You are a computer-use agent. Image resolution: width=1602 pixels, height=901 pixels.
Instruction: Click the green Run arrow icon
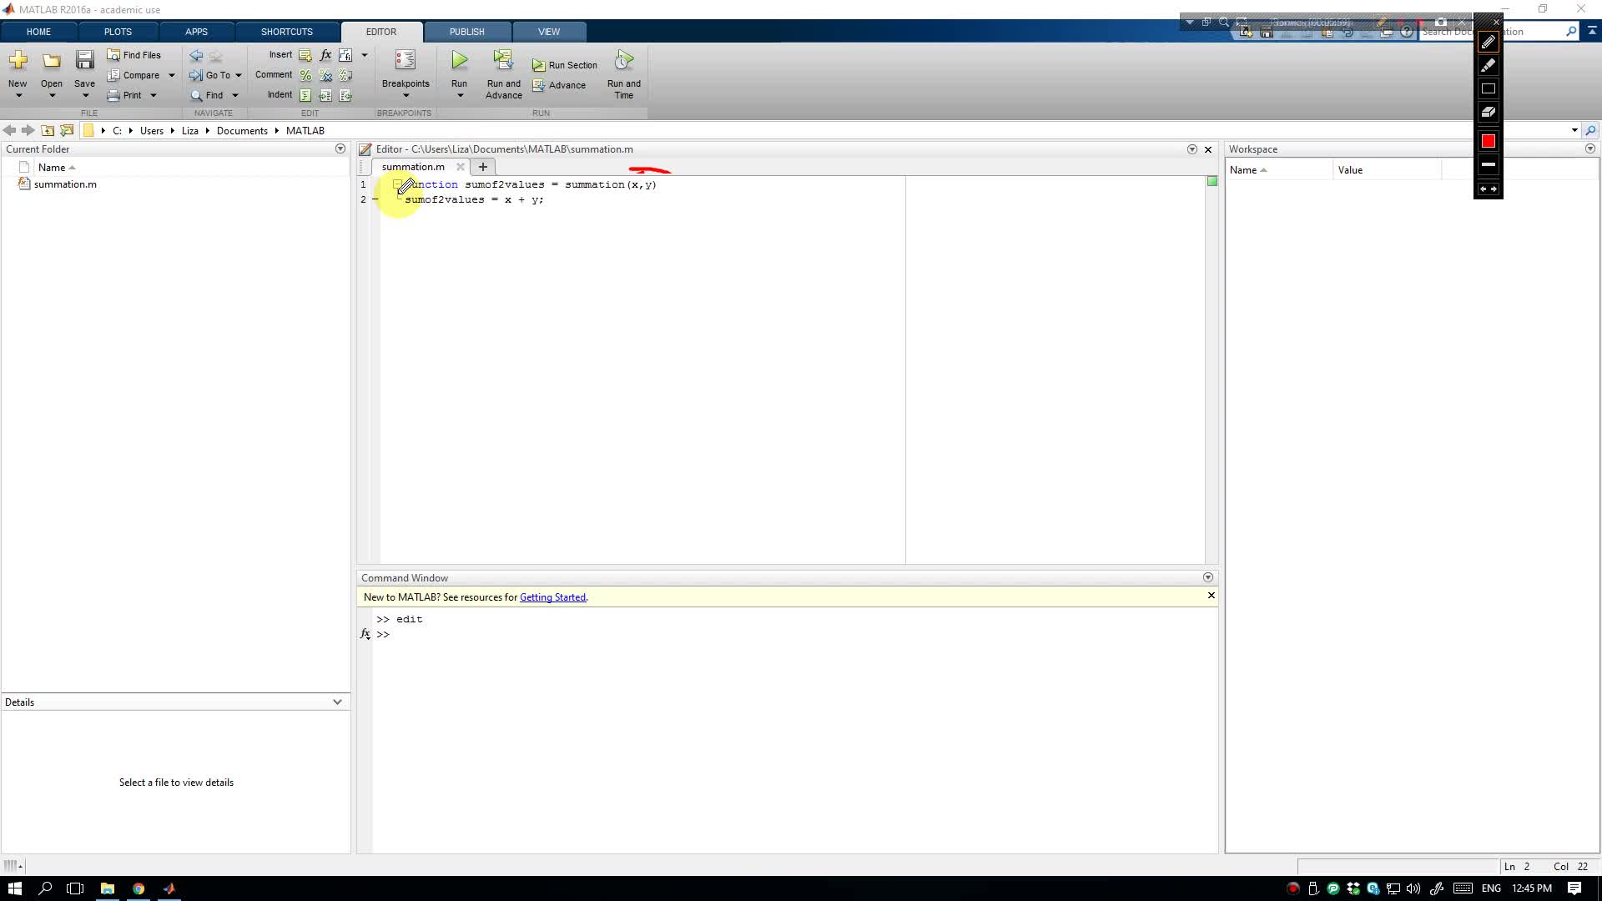460,60
